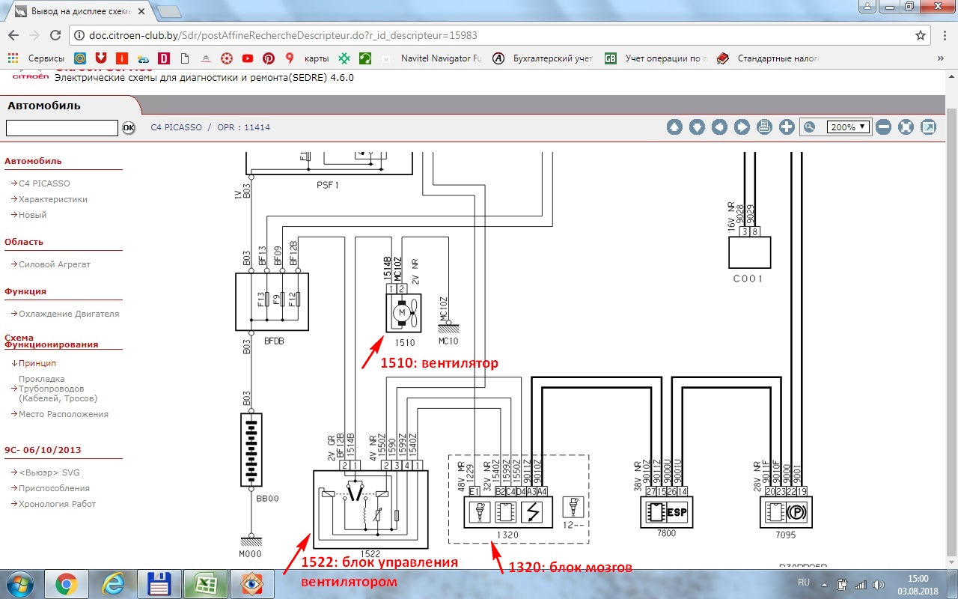The image size is (958, 599).
Task: Reload the current page
Action: pyautogui.click(x=55, y=35)
